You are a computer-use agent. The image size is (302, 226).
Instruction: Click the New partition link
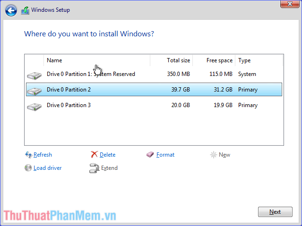click(224, 155)
